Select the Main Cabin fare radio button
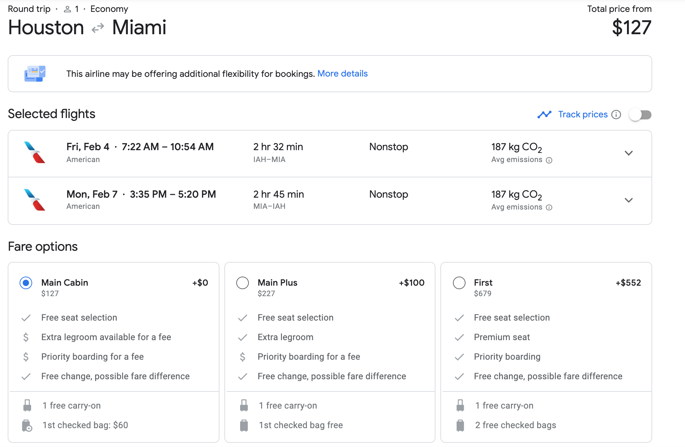The height and width of the screenshot is (447, 685). click(26, 283)
